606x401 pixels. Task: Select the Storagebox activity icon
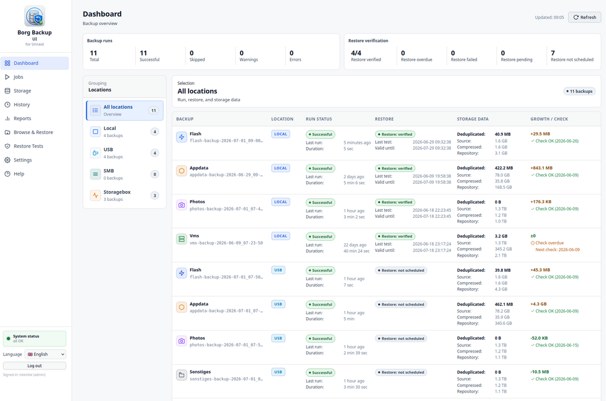pyautogui.click(x=96, y=195)
